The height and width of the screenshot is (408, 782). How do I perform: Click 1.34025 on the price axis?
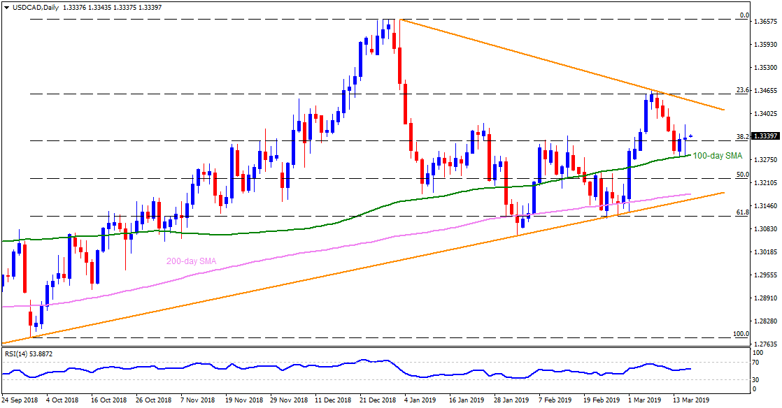click(767, 114)
